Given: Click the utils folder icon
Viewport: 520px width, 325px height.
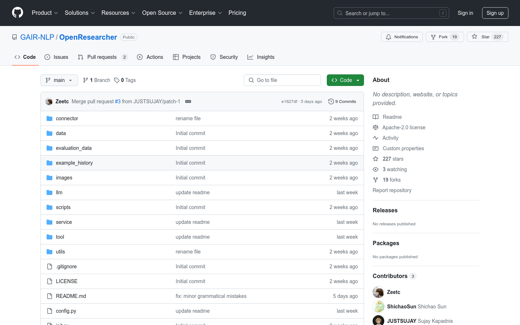Looking at the screenshot, I should pos(49,252).
